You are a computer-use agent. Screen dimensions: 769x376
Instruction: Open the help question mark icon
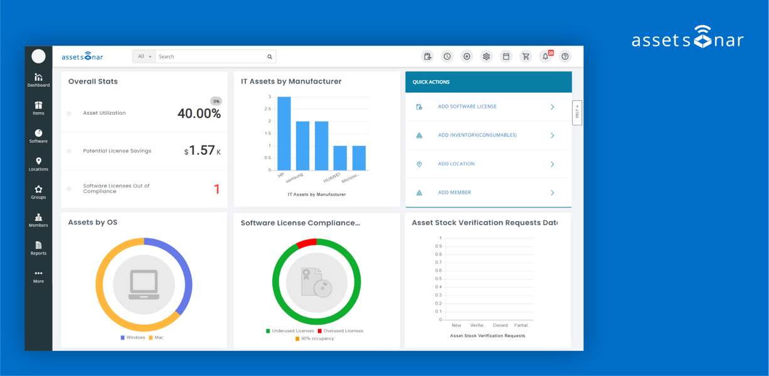click(565, 56)
